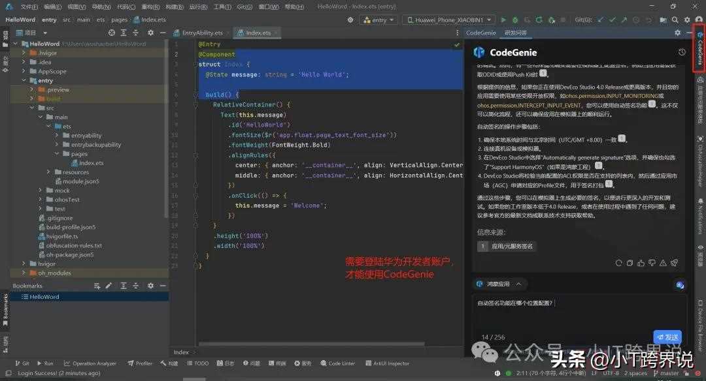Run the app with the green play icon
This screenshot has height=381, width=706.
tap(503, 20)
